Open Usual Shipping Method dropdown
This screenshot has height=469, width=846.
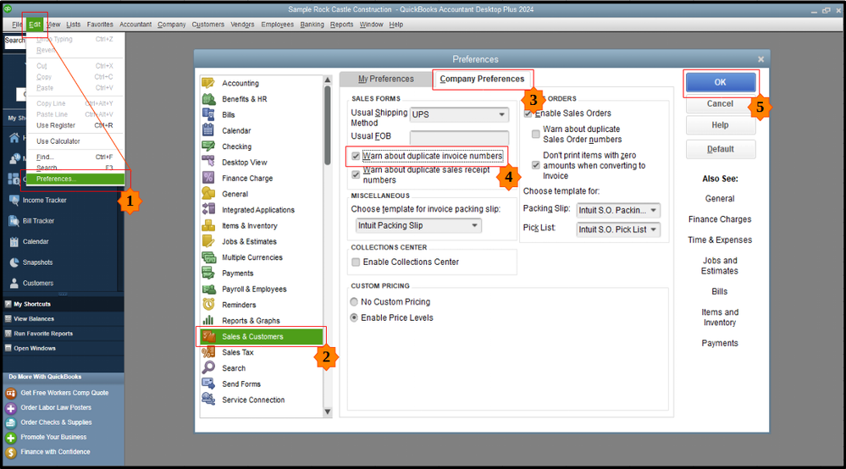tap(459, 114)
